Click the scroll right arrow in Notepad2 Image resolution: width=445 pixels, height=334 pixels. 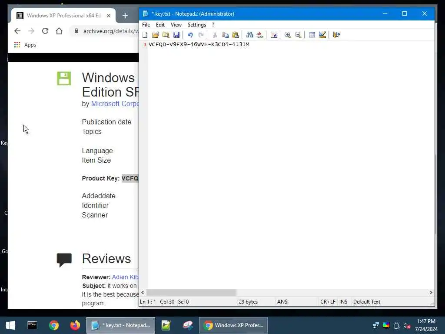point(431,292)
